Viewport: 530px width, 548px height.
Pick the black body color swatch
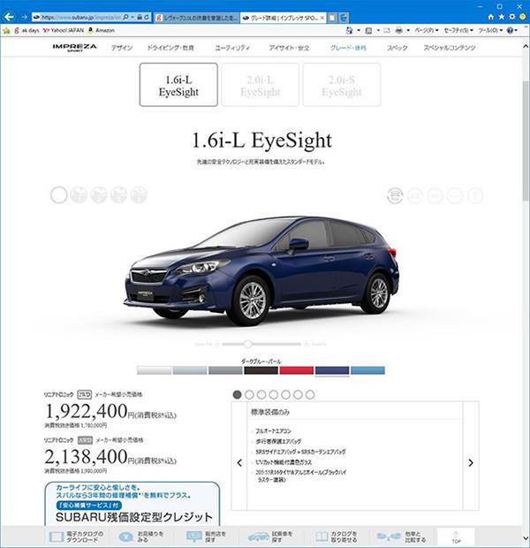tap(261, 370)
